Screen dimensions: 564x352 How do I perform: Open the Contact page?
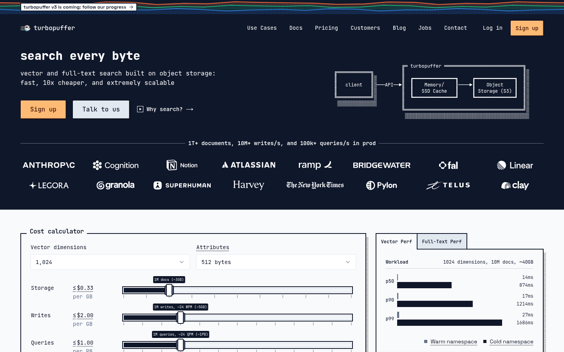(x=456, y=28)
